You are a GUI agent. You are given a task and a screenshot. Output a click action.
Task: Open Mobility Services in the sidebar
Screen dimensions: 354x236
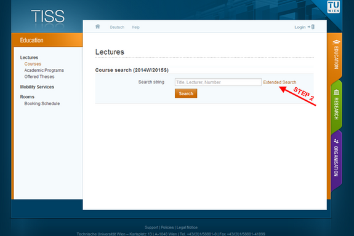point(37,87)
